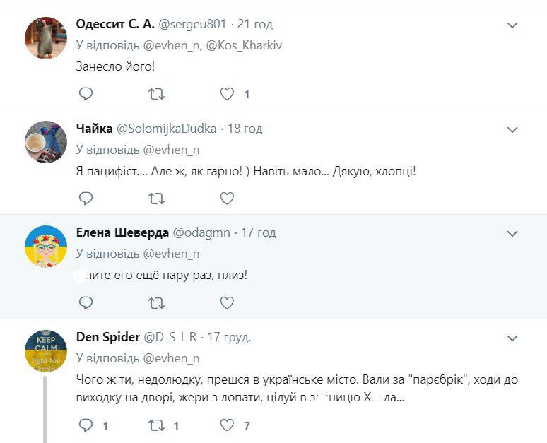This screenshot has width=547, height=443.
Task: Open dropdown chevron on Елена Шеверда's tweet
Action: 513,234
